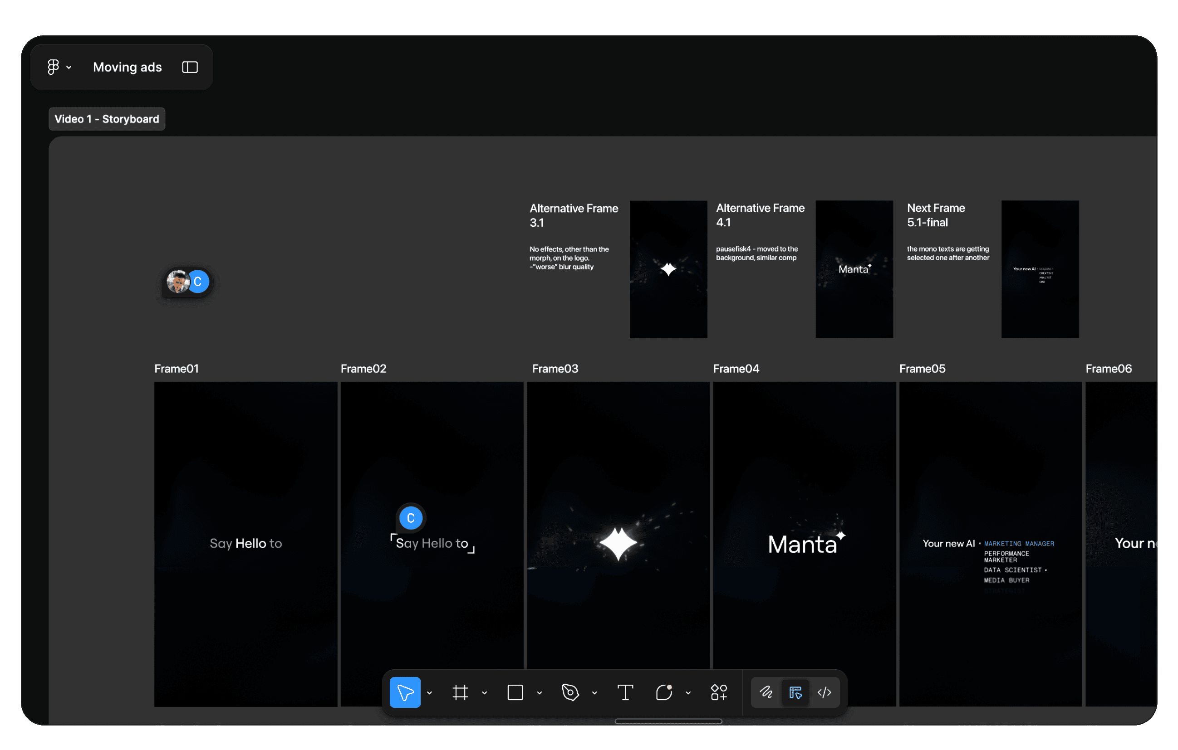Select the Rectangle shape tool
The width and height of the screenshot is (1178, 750).
point(515,692)
